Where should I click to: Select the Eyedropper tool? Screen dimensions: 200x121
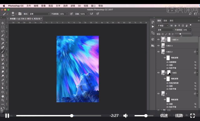pyautogui.click(x=3, y=43)
